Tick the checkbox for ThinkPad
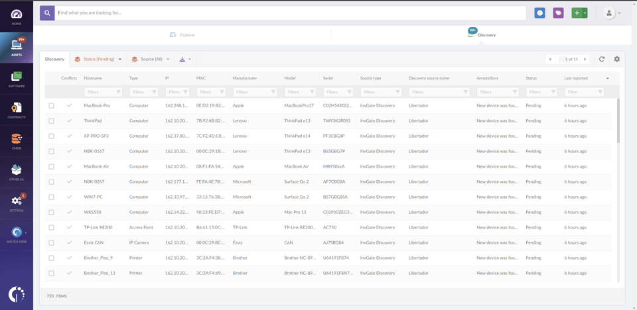Image resolution: width=637 pixels, height=310 pixels. coord(51,121)
